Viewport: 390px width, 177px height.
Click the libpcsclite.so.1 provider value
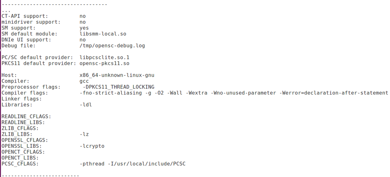104,58
